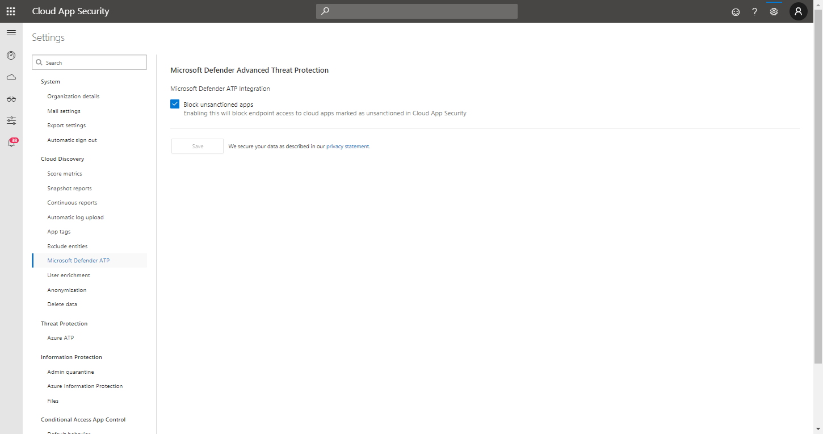Toggle the hamburger navigation menu
Image resolution: width=823 pixels, height=434 pixels.
pyautogui.click(x=11, y=33)
